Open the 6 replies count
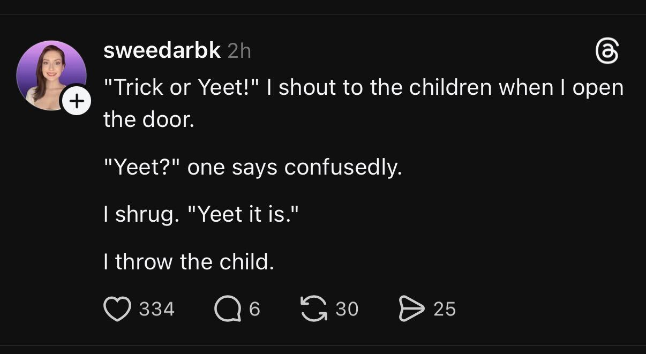Screen dimensions: 646x354 tap(254, 310)
